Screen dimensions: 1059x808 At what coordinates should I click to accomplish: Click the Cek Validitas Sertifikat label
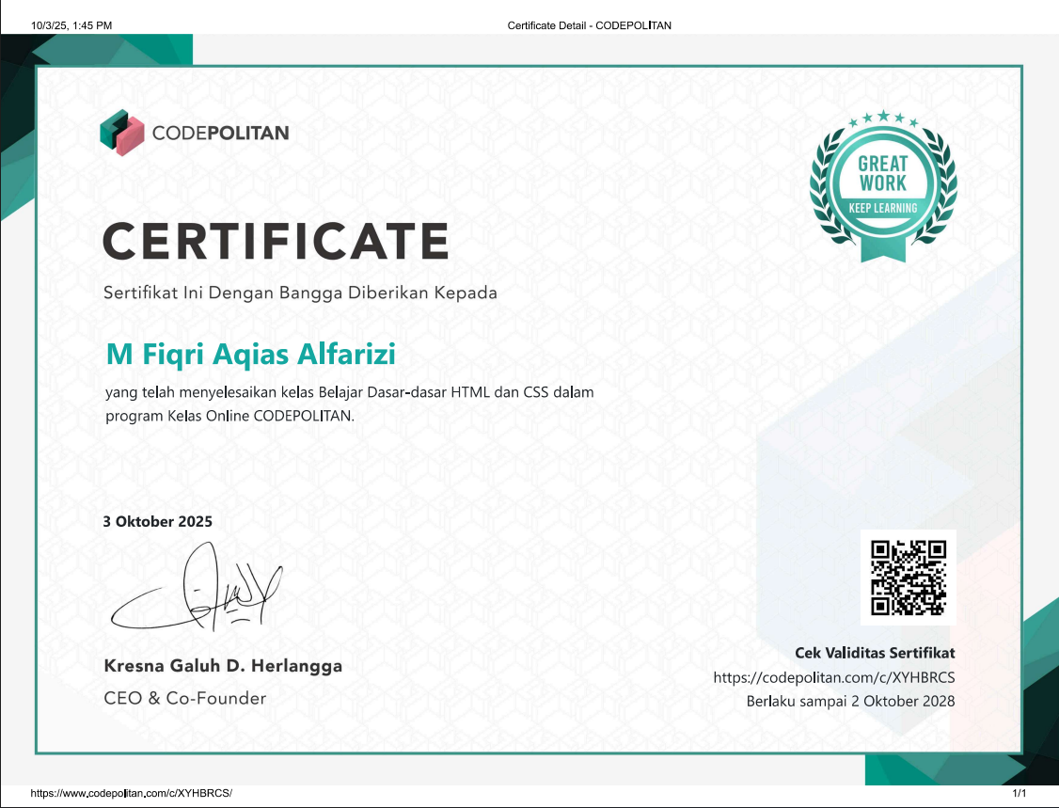click(875, 653)
